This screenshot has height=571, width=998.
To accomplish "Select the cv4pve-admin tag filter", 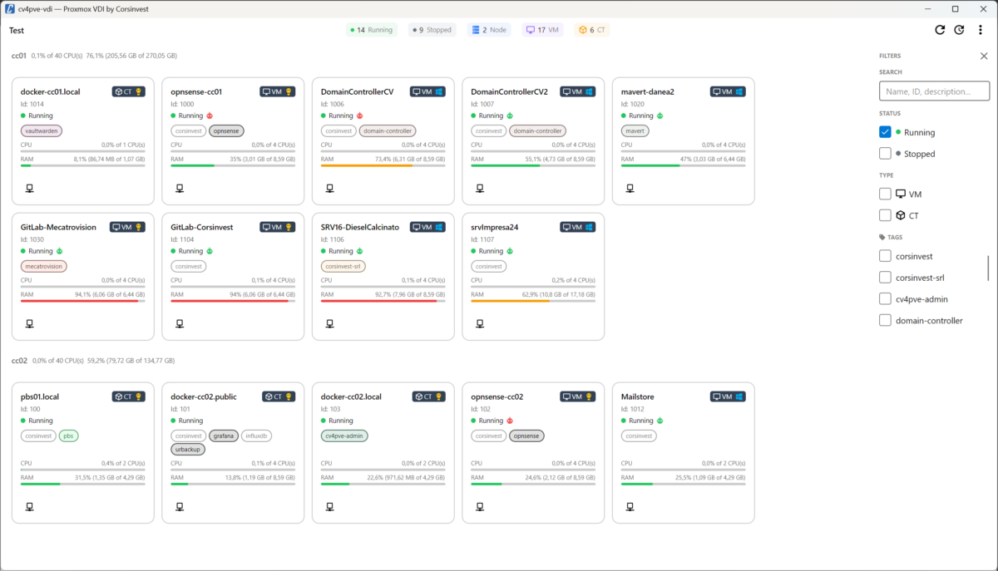I will [885, 299].
